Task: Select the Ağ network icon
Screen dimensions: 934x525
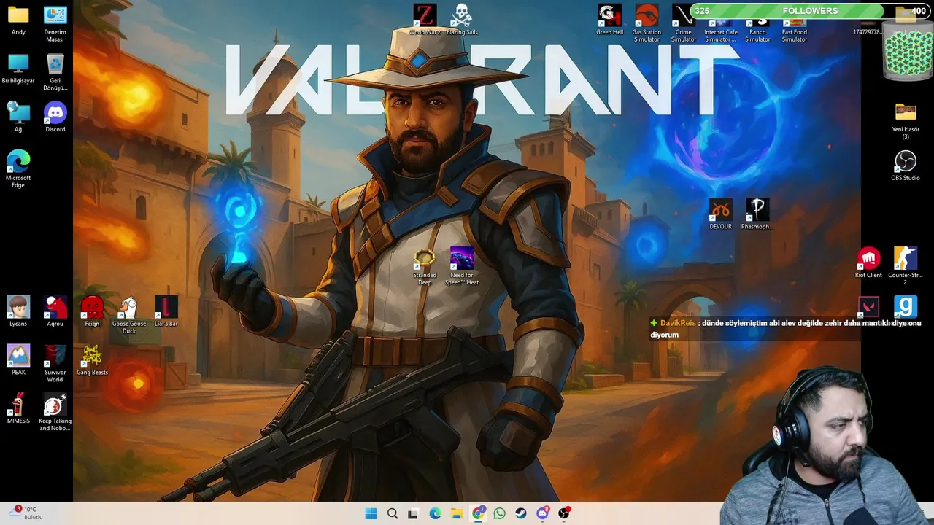Action: (18, 117)
